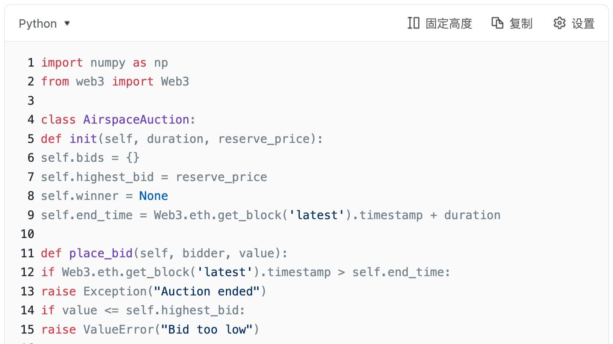Screen dimensions: 613x344
Task: Click the Python language label
Action: coord(38,23)
